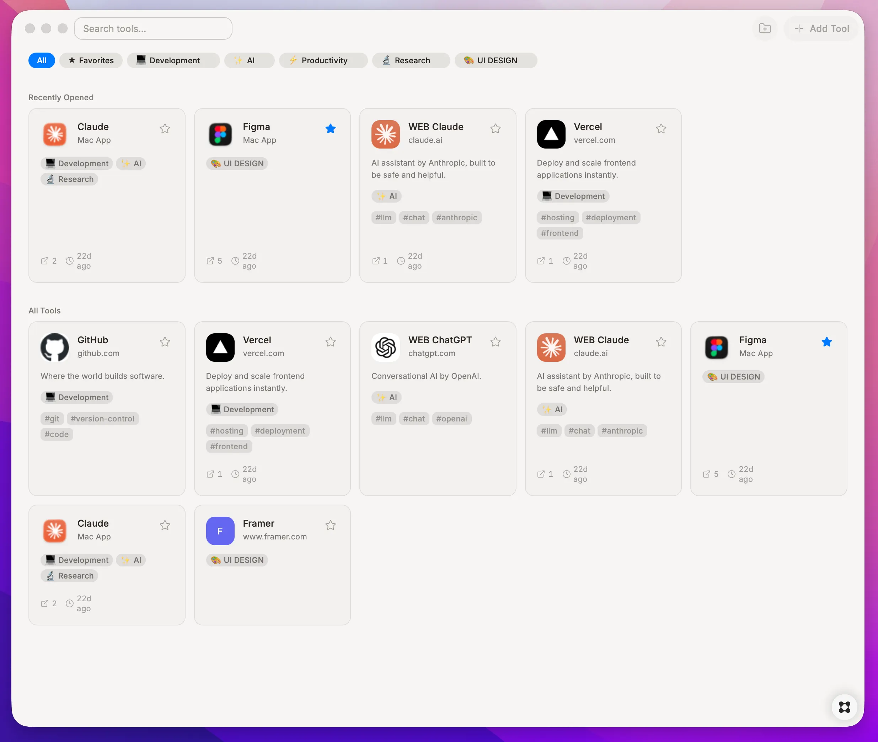
Task: Open the new folder icon beside Add Tool
Action: (x=764, y=28)
